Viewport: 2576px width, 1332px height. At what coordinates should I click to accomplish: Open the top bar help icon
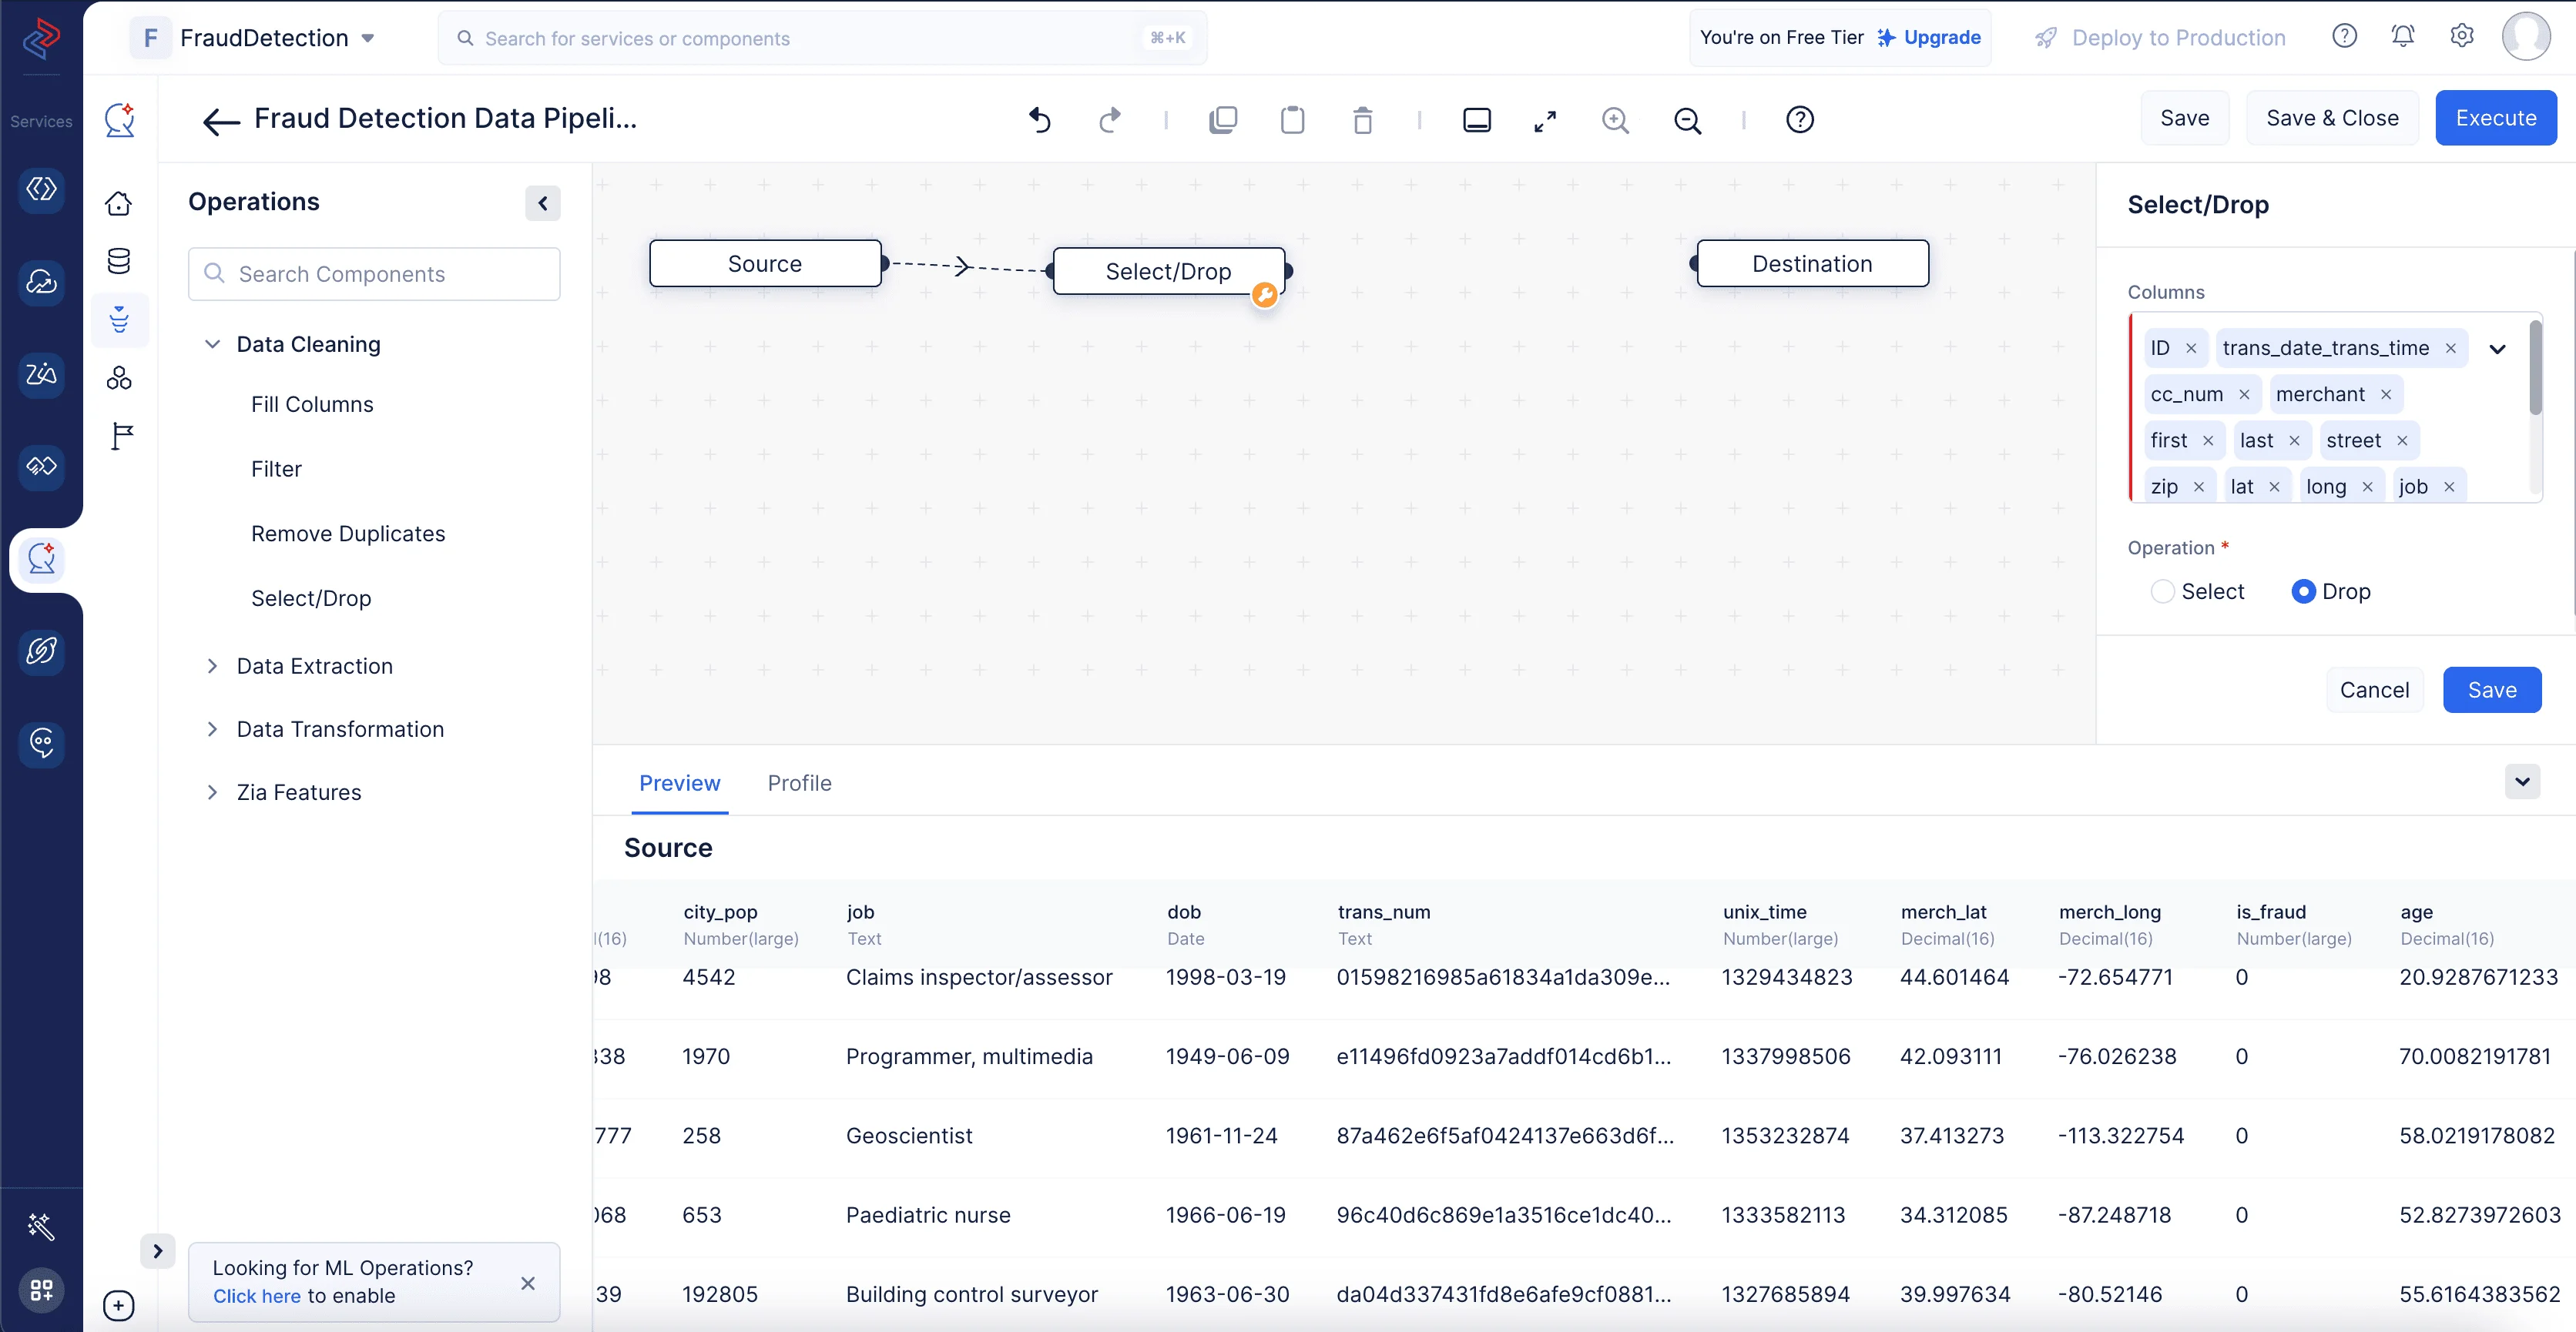[2345, 37]
